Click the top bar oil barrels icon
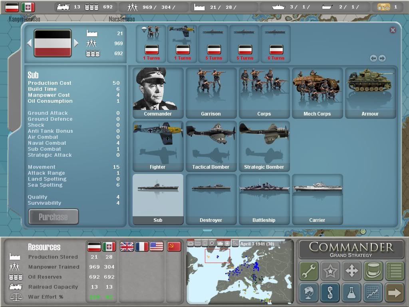This screenshot has height=307, width=409. point(92,7)
